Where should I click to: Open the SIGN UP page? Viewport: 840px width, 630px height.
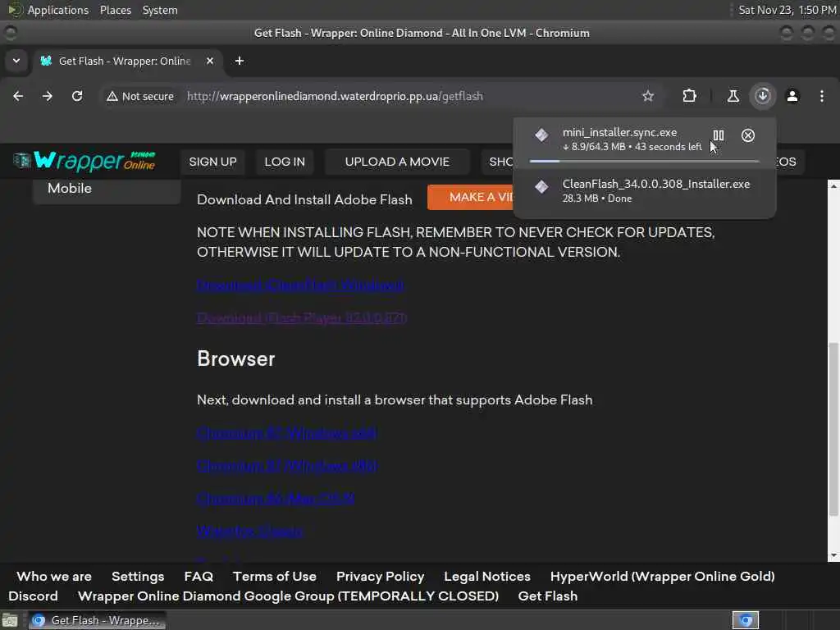(x=212, y=162)
